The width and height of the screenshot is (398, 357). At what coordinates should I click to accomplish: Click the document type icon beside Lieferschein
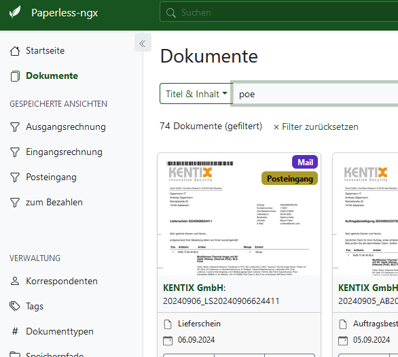(x=168, y=324)
